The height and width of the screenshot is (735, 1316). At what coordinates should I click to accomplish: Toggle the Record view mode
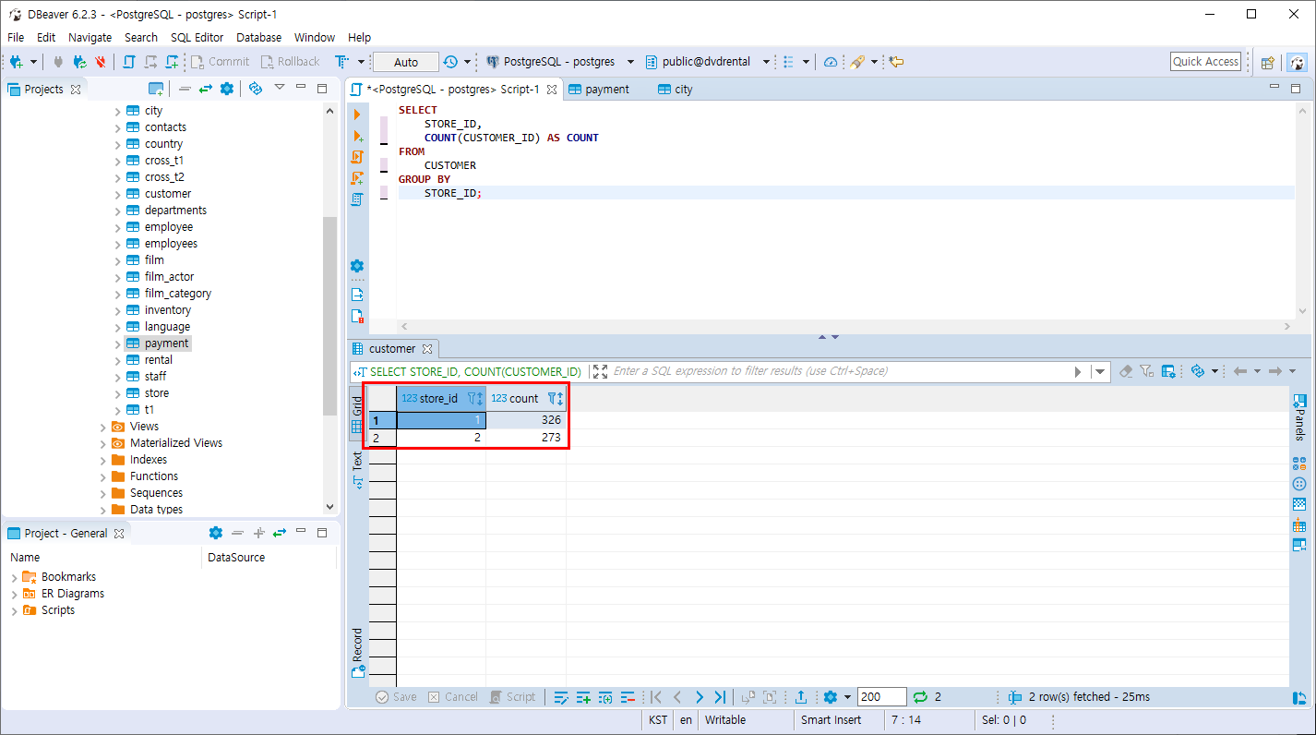[357, 652]
